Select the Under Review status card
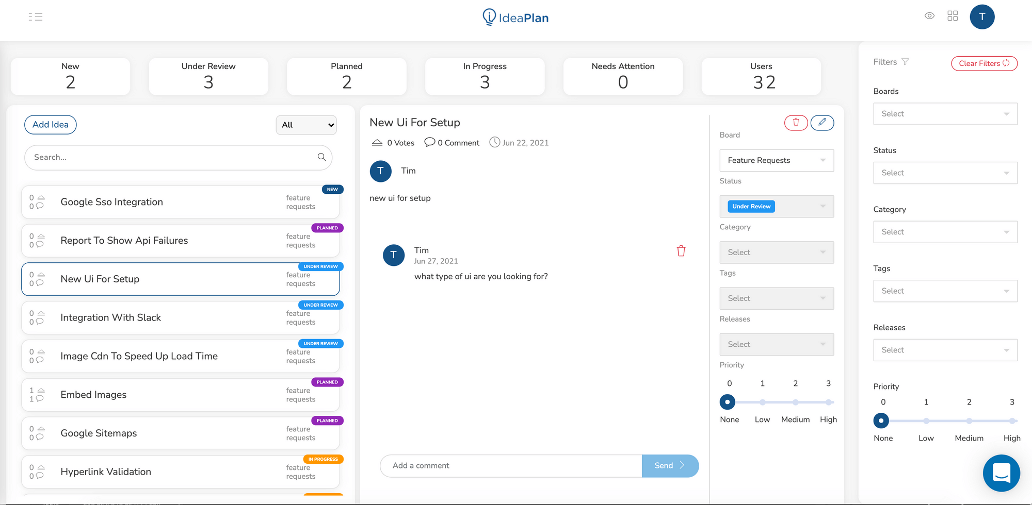Image resolution: width=1032 pixels, height=505 pixels. pos(208,76)
